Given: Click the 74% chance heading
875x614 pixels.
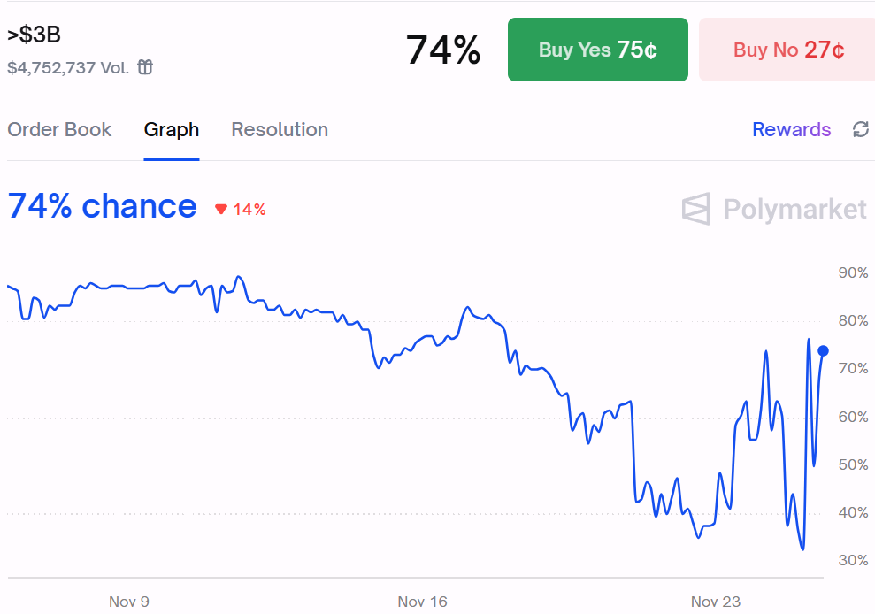Looking at the screenshot, I should tap(102, 206).
